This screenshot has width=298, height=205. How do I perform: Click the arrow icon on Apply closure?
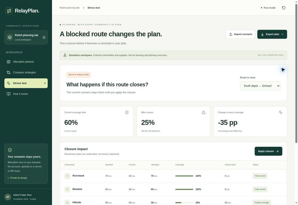pos(277,151)
